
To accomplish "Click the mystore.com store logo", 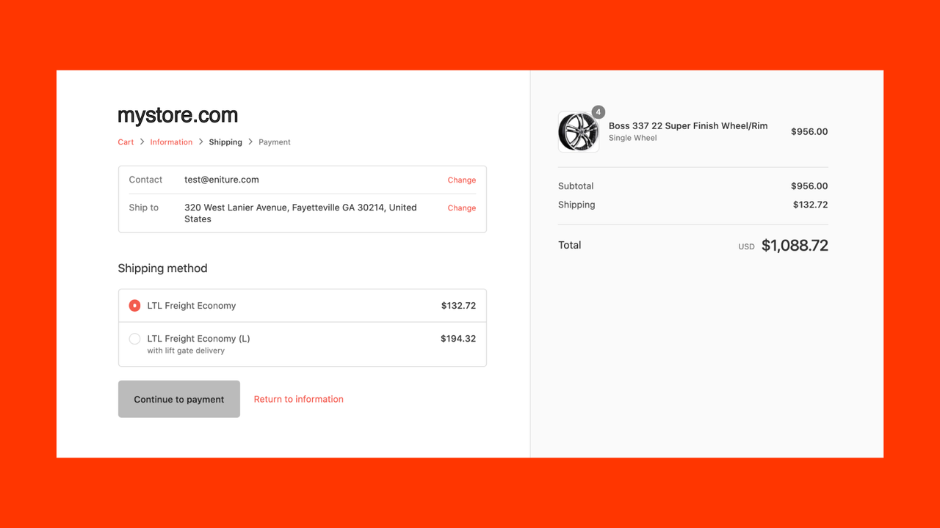I will pos(178,114).
